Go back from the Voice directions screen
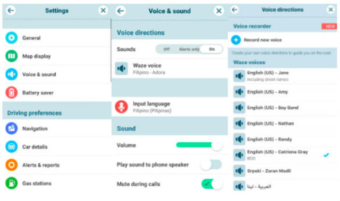This screenshot has width=340, height=201. click(235, 10)
